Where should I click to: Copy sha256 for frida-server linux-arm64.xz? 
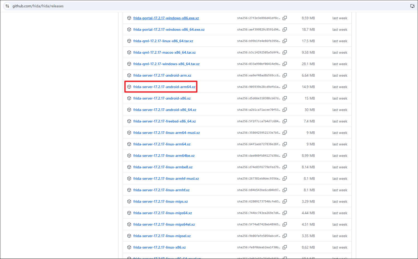tap(285, 144)
